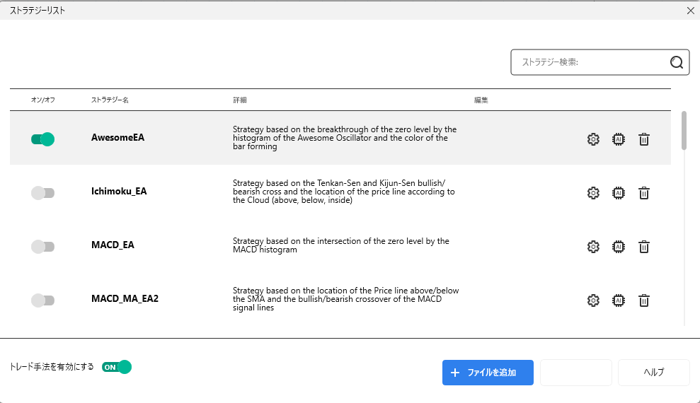Image resolution: width=700 pixels, height=403 pixels.
Task: Click the AI chip icon for Ichimoku_EA
Action: [x=619, y=193]
